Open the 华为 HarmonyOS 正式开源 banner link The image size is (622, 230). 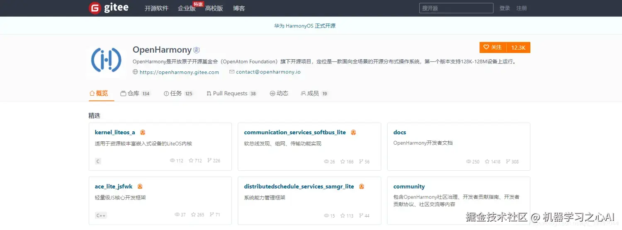[x=305, y=26]
